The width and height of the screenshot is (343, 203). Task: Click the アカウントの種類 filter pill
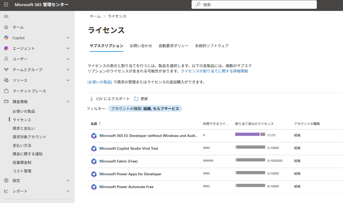[145, 108]
